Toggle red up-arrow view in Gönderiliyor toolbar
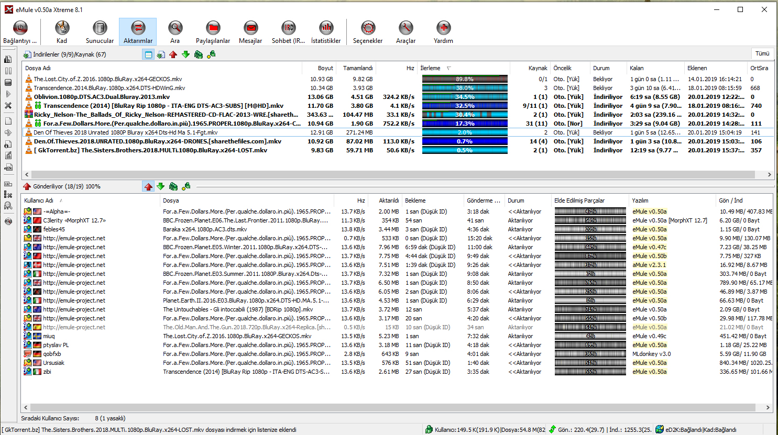The image size is (778, 435). pos(148,186)
